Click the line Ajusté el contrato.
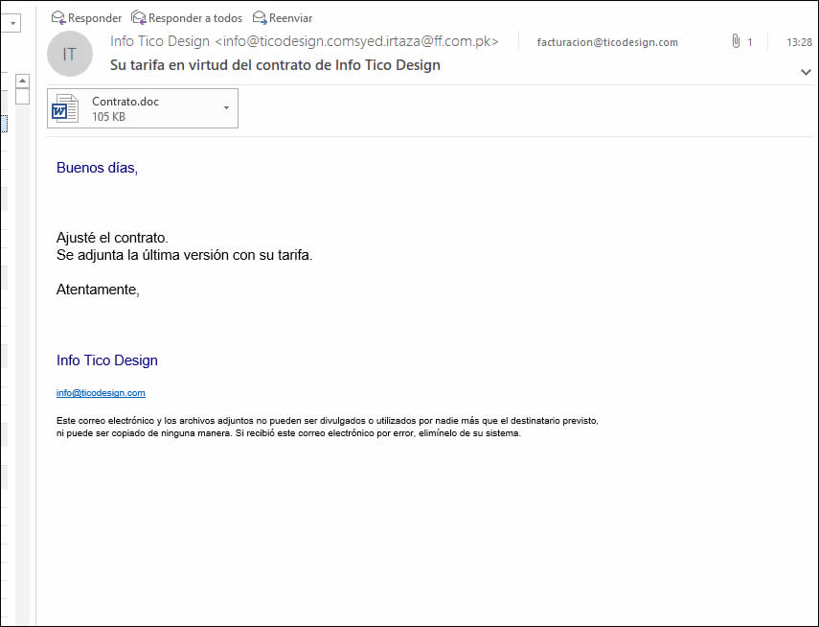The height and width of the screenshot is (627, 819). coord(112,238)
